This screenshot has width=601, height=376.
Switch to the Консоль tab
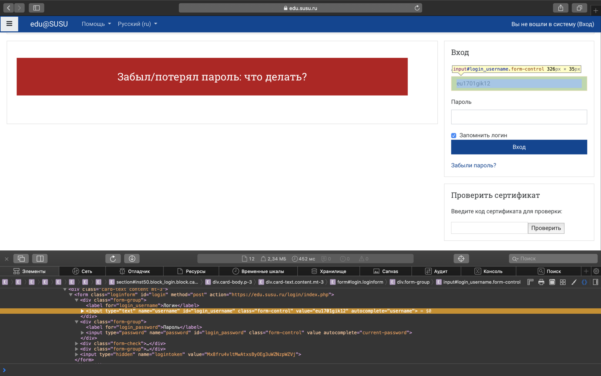[488, 271]
